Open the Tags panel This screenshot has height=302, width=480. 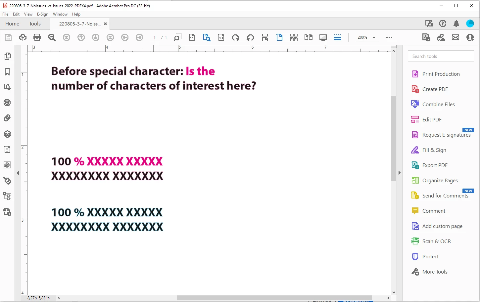coord(7,181)
